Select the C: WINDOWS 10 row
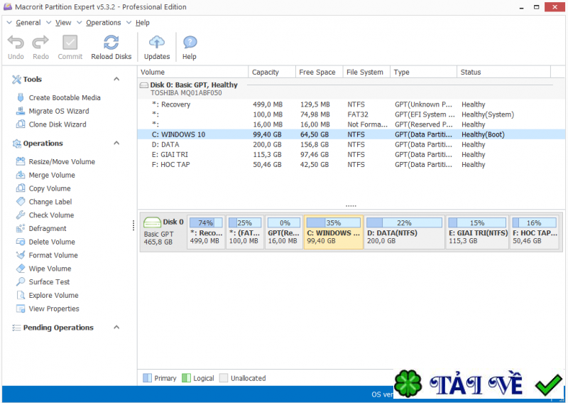Screen dimensions: 568x403 coord(351,134)
